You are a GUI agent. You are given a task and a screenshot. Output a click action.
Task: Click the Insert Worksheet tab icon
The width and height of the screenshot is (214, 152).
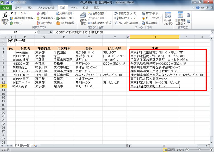click(x=35, y=146)
